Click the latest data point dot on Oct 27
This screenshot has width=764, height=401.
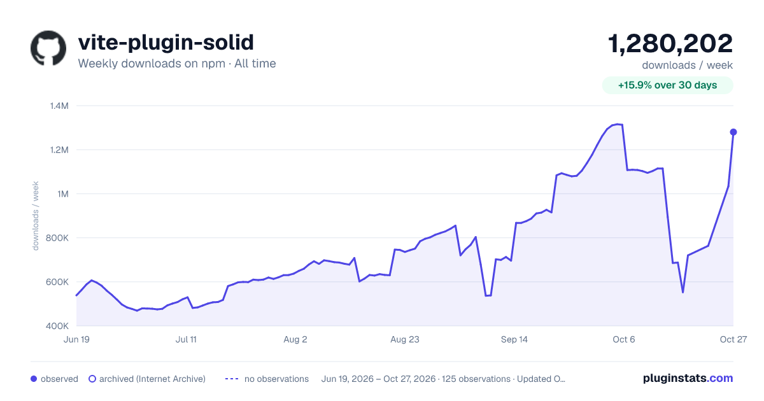[733, 132]
